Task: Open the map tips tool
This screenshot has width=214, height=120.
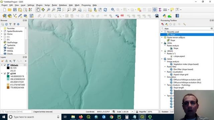Action: (172, 10)
